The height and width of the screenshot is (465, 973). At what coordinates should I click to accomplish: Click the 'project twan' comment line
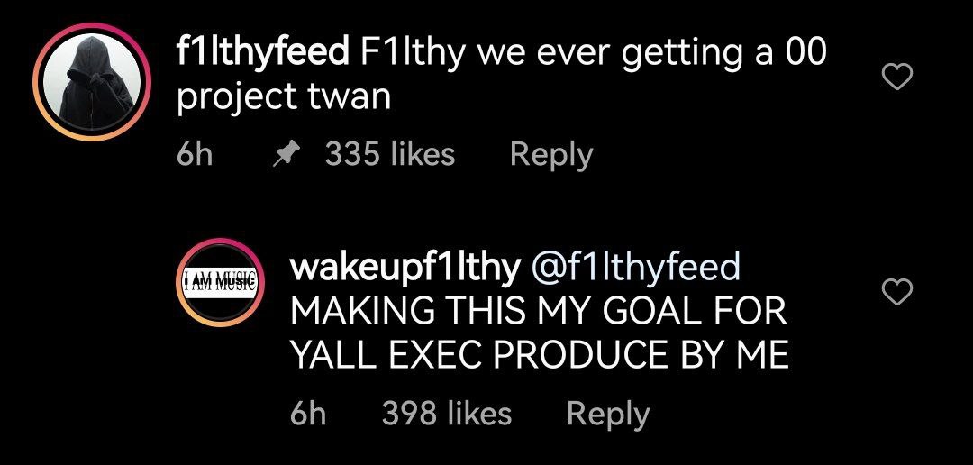tap(284, 98)
